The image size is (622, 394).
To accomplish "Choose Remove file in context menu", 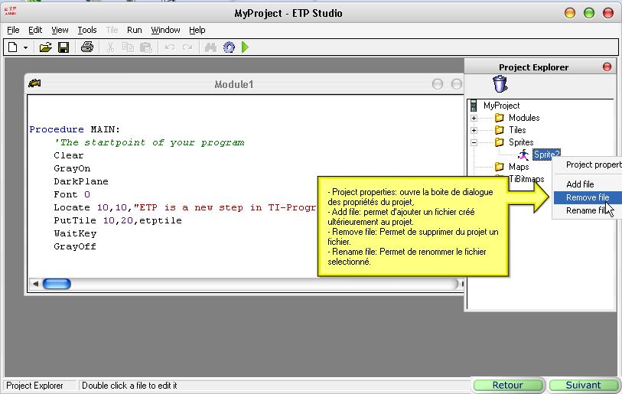I will [588, 197].
